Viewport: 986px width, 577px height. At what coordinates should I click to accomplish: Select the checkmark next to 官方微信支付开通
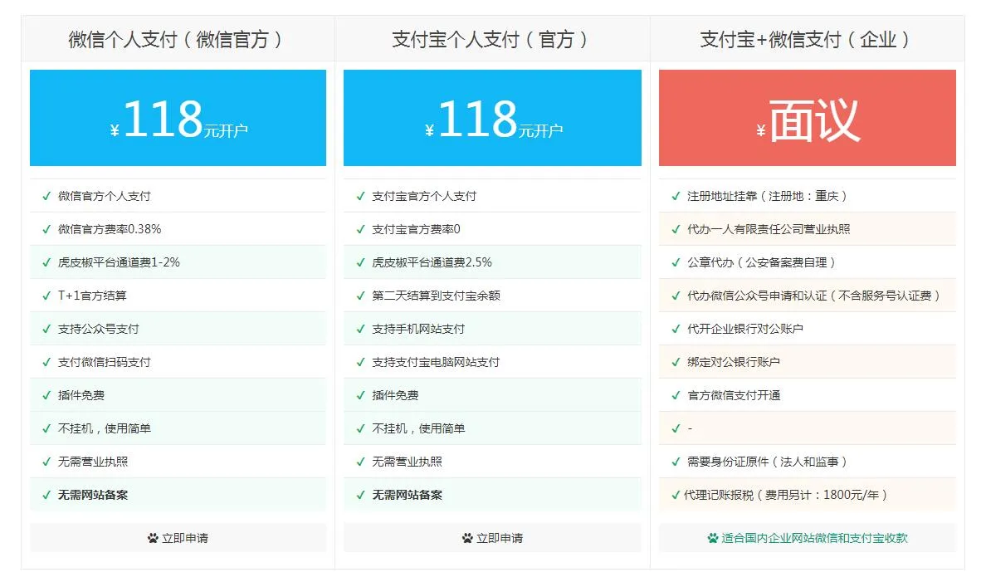[x=676, y=396]
